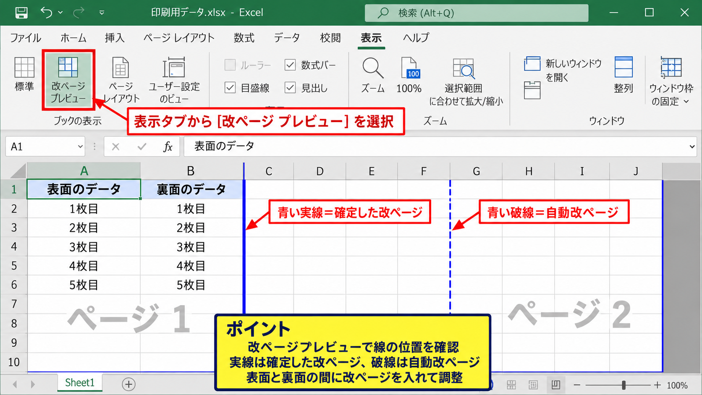Click zoom in plus on status bar
Image resolution: width=702 pixels, height=395 pixels.
tap(657, 385)
